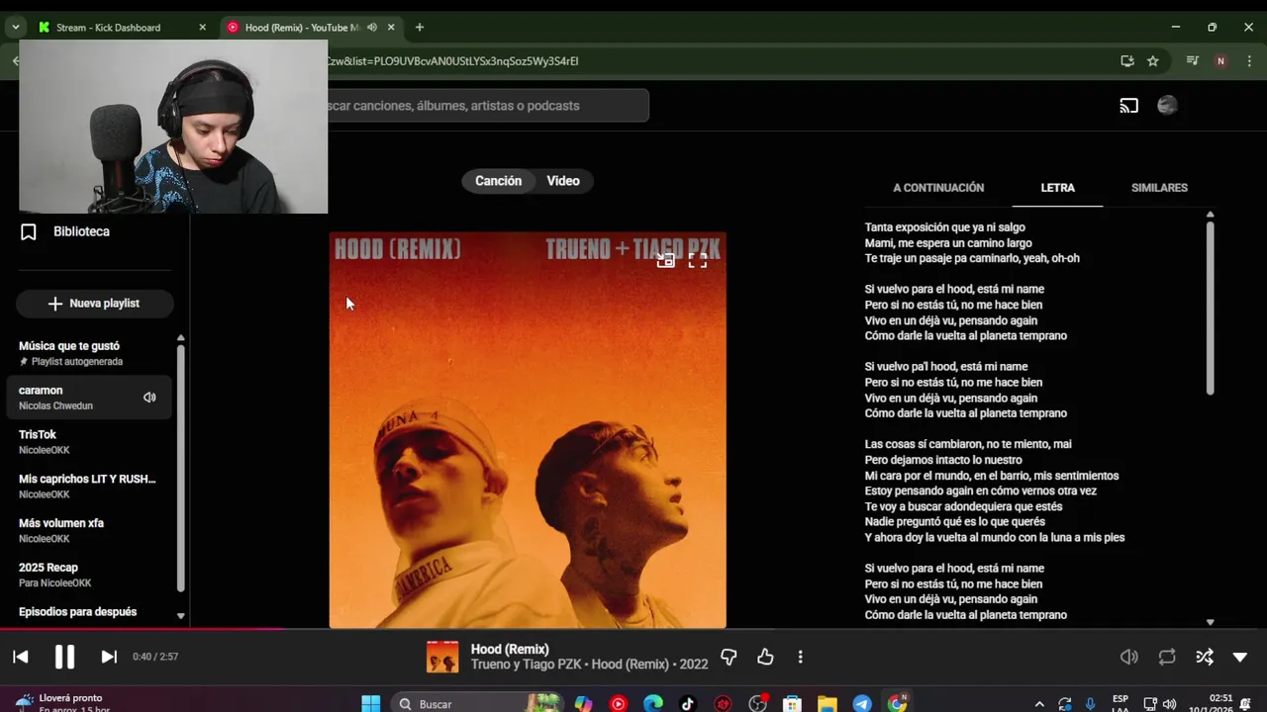Skip to the previous track
This screenshot has height=712, width=1267.
point(21,657)
